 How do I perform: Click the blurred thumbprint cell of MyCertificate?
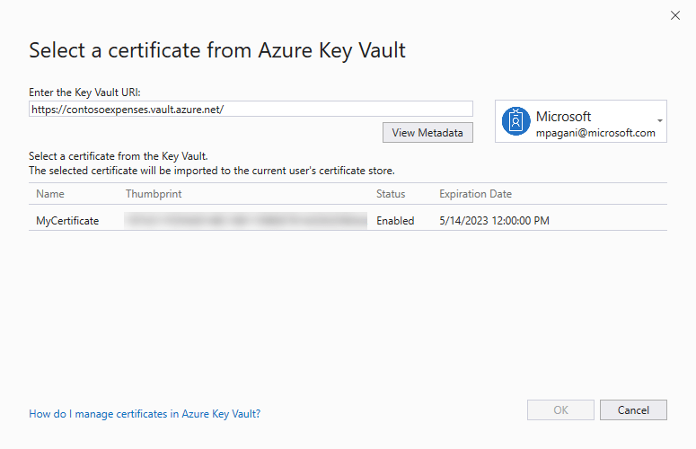pos(245,221)
